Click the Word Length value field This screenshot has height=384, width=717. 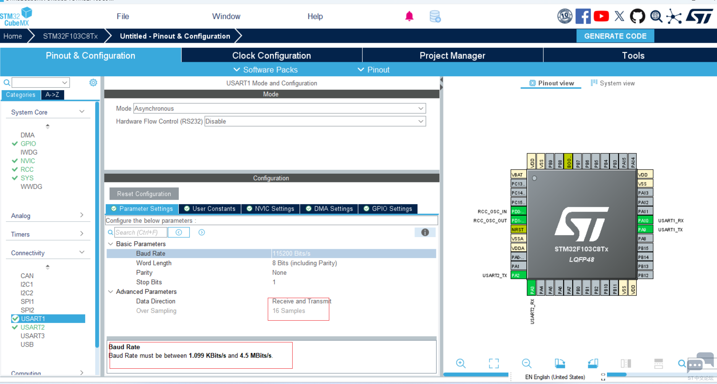[354, 263]
